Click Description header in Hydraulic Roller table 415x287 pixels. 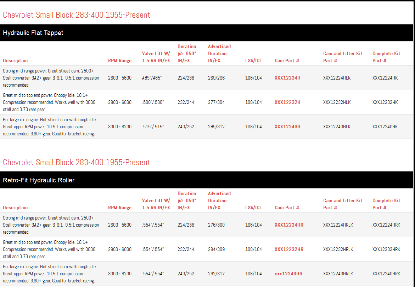point(15,207)
